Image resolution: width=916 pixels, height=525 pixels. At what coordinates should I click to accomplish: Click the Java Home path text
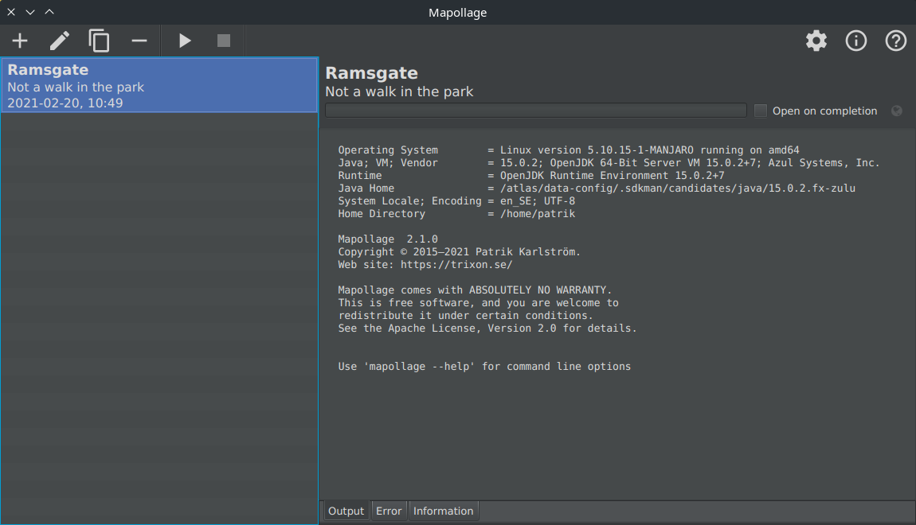678,189
